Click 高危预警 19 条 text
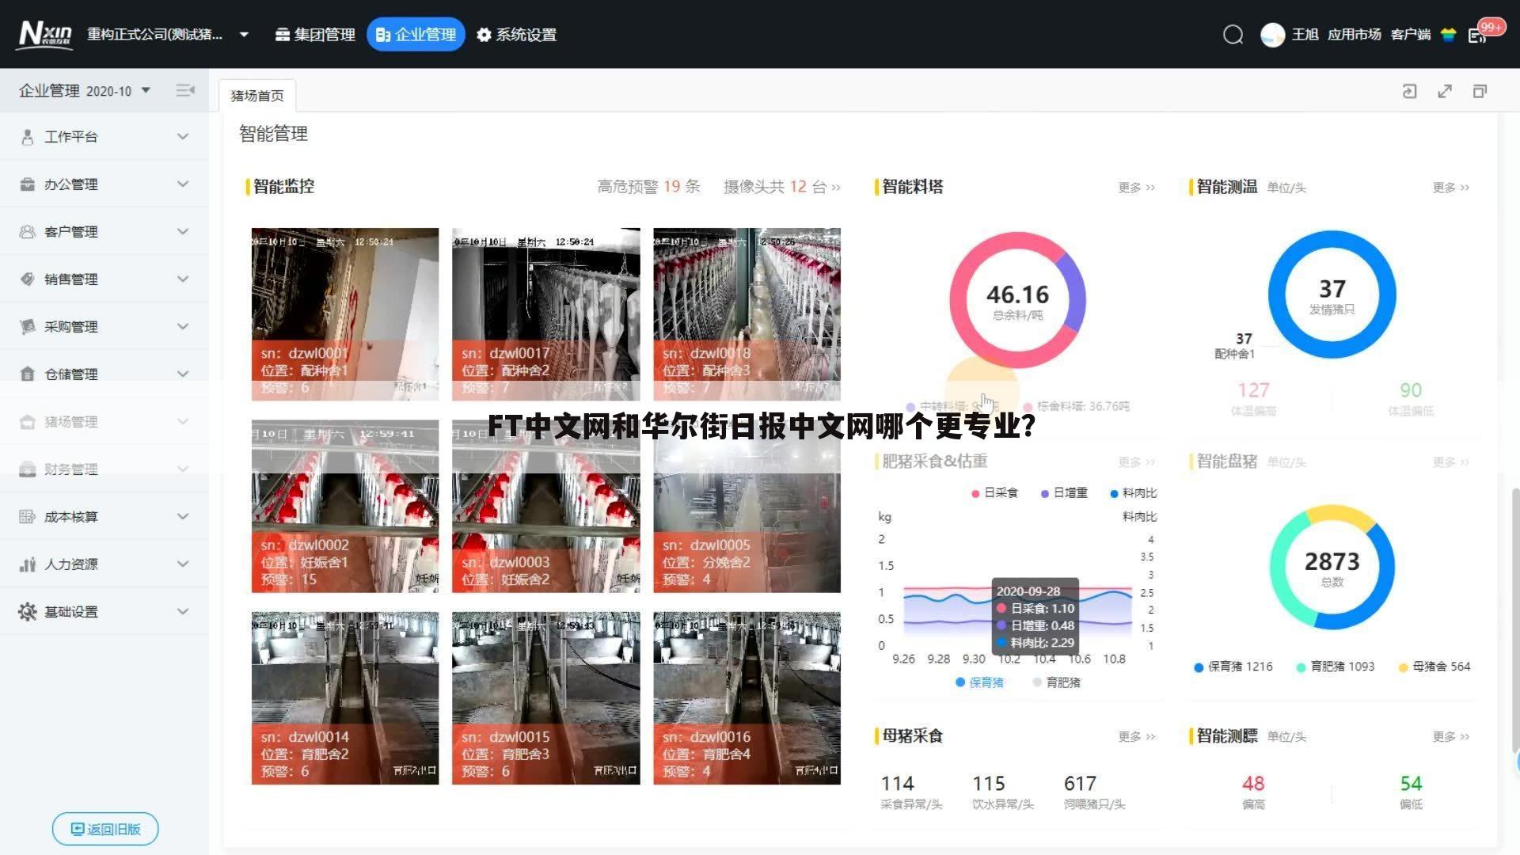The image size is (1520, 855). [648, 187]
